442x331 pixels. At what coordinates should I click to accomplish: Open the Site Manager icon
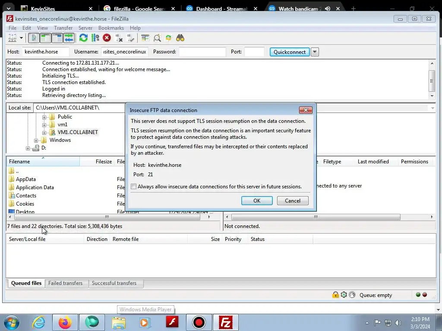(x=13, y=38)
